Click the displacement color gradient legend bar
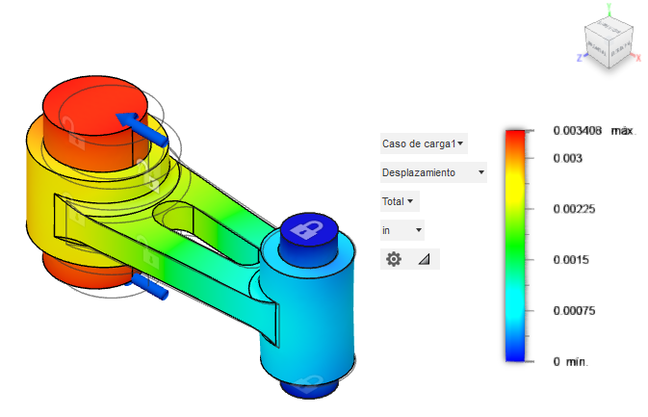This screenshot has width=648, height=417. click(515, 246)
